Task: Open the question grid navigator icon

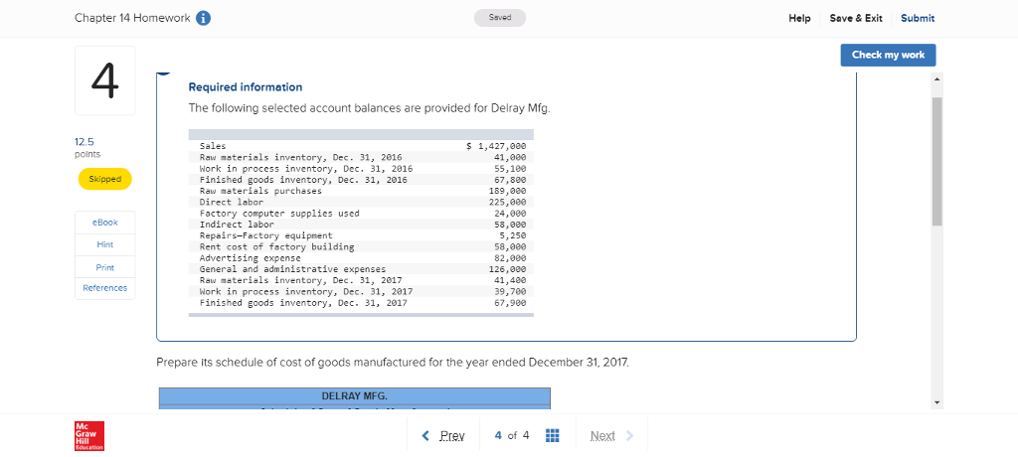Action: tap(553, 435)
